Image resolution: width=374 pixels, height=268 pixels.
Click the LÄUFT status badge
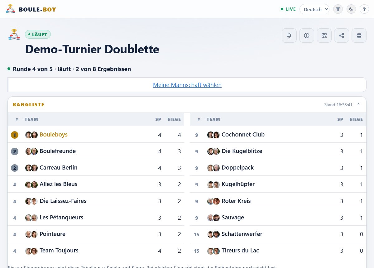(x=38, y=34)
